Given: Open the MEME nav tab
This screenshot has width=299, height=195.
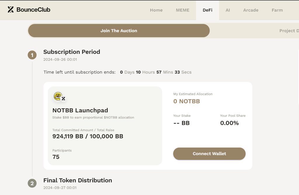Looking at the screenshot, I should 182,10.
